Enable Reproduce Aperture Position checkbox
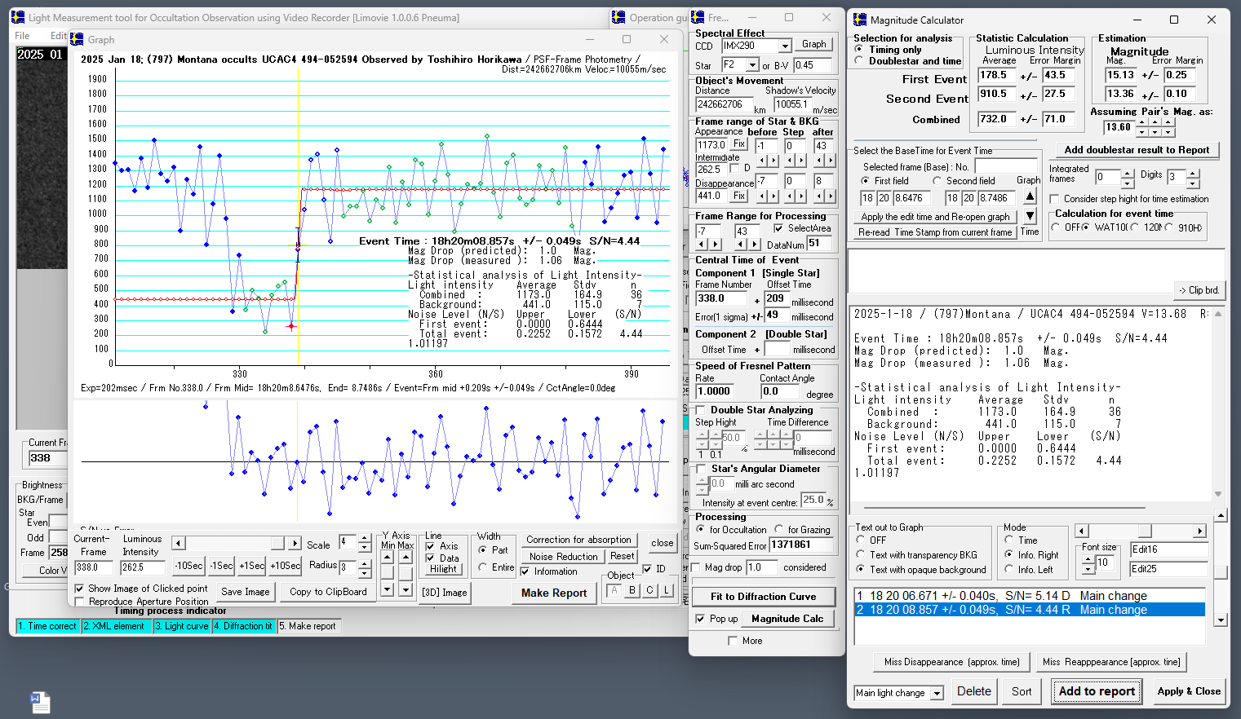 pyautogui.click(x=79, y=602)
